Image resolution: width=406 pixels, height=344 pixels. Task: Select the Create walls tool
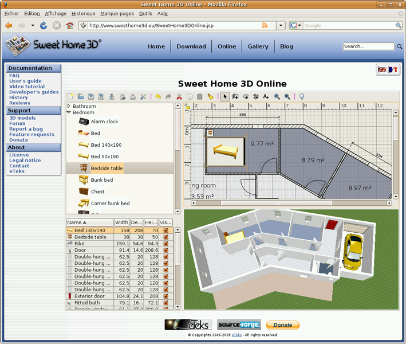[235, 97]
